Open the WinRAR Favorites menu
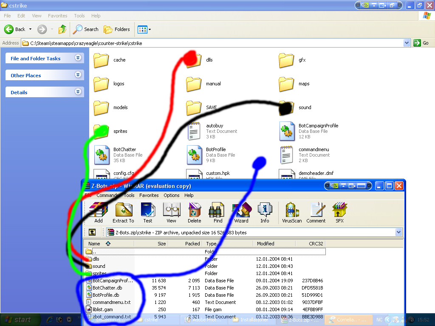The width and height of the screenshot is (435, 326). click(x=149, y=195)
